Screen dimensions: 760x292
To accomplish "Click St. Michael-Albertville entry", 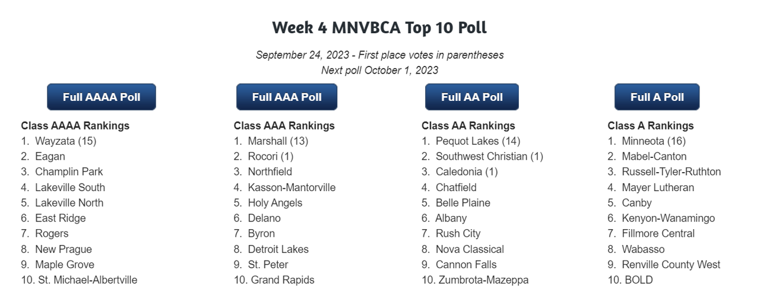I will click(x=87, y=280).
